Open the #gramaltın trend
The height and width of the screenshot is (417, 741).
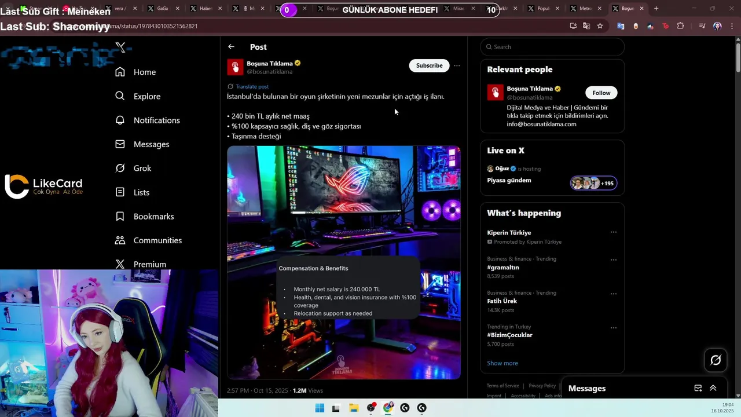[x=503, y=268]
